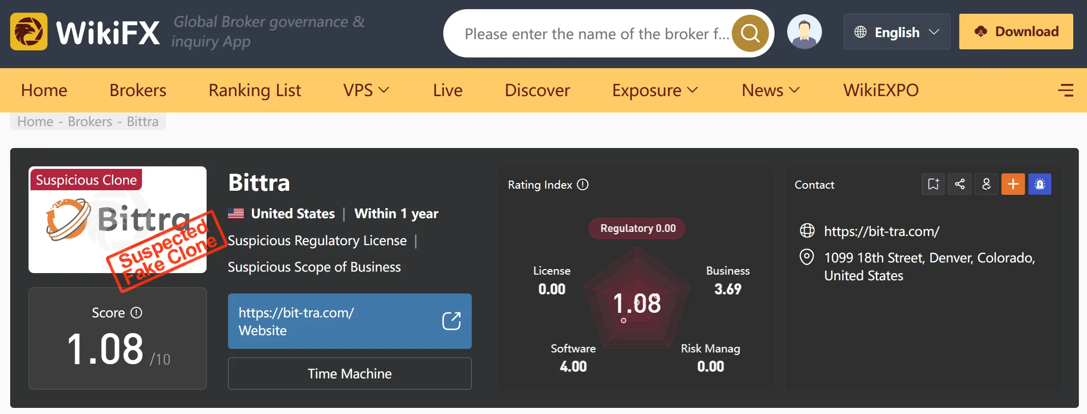Image resolution: width=1087 pixels, height=414 pixels.
Task: Click the hamburger menu icon
Action: click(1066, 90)
